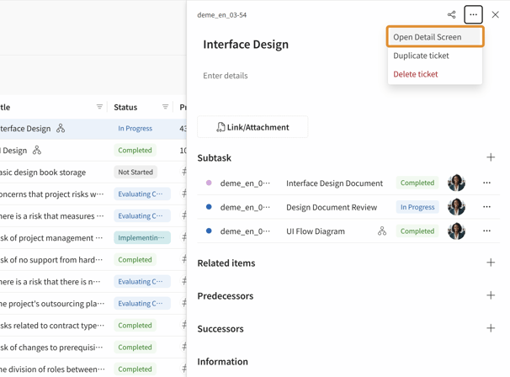Select Open Detail Screen menu entry
Image resolution: width=510 pixels, height=377 pixels.
(435, 37)
